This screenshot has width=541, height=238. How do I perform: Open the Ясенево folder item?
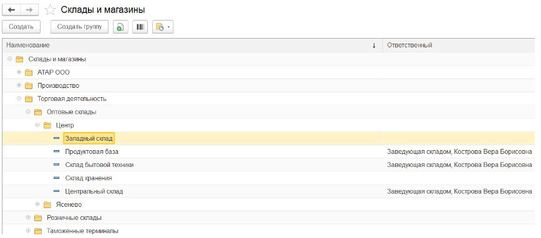[69, 204]
